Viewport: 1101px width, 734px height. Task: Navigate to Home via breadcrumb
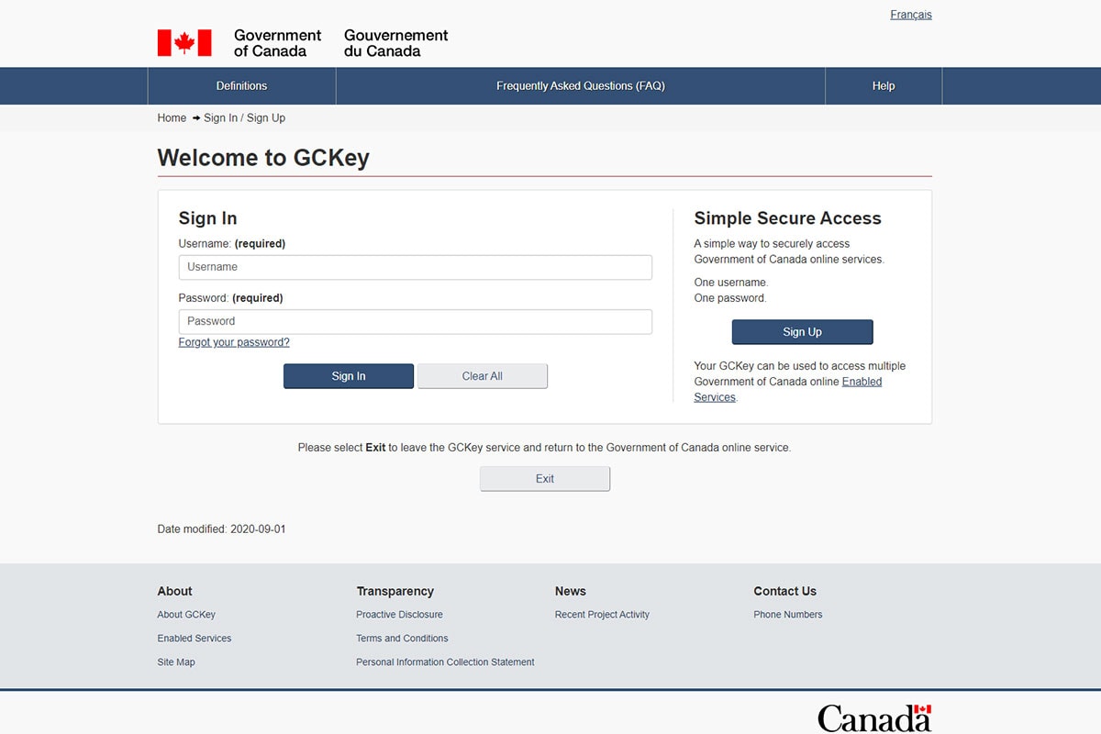point(171,117)
